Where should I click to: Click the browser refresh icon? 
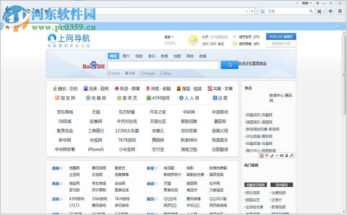click(28, 11)
